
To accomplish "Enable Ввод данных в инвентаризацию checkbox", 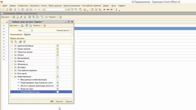I will 58,79.
